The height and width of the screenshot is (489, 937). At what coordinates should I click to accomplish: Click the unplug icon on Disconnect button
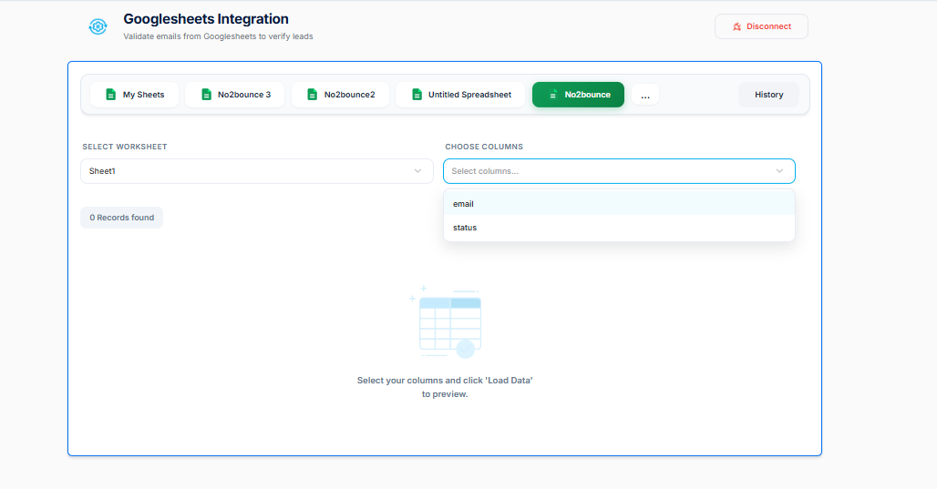tap(736, 26)
